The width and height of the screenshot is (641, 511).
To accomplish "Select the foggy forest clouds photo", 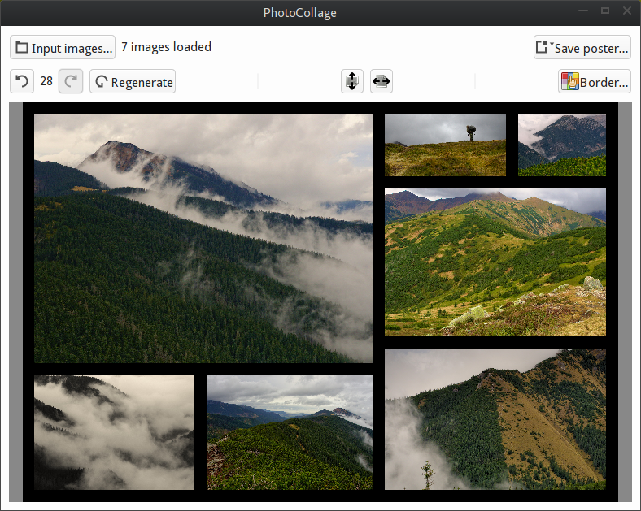I will (114, 432).
